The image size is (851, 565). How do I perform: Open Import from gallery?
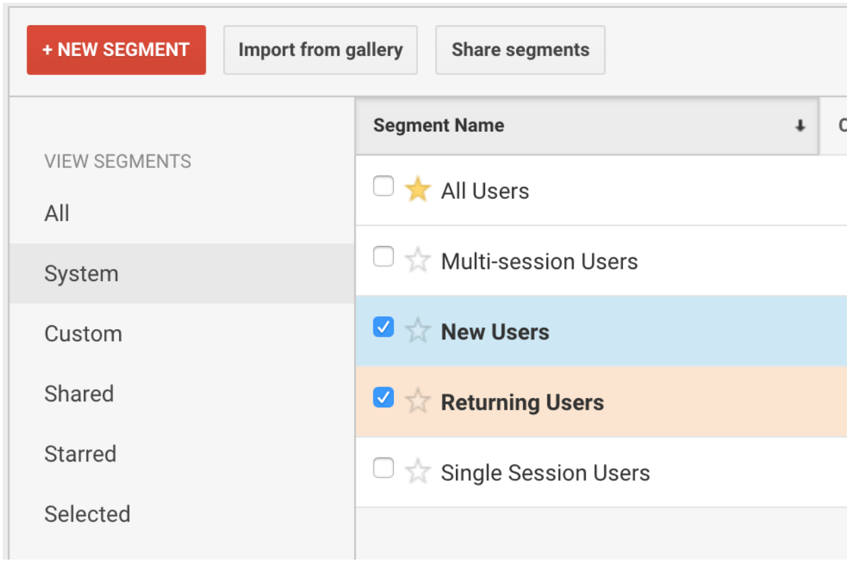point(320,50)
